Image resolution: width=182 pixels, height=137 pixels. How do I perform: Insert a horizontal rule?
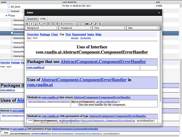[x=74, y=24]
